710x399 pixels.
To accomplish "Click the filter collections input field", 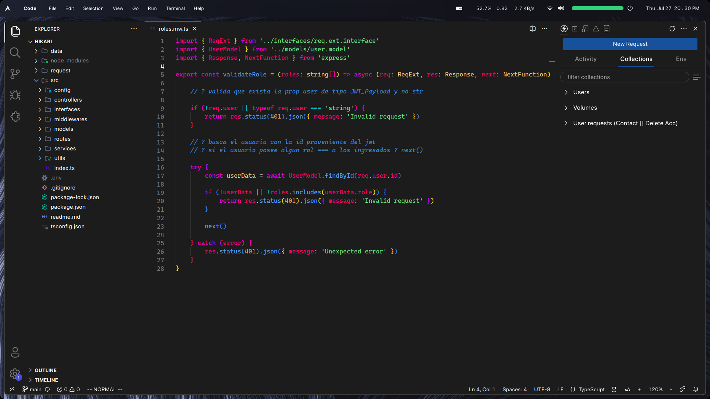I will (624, 77).
